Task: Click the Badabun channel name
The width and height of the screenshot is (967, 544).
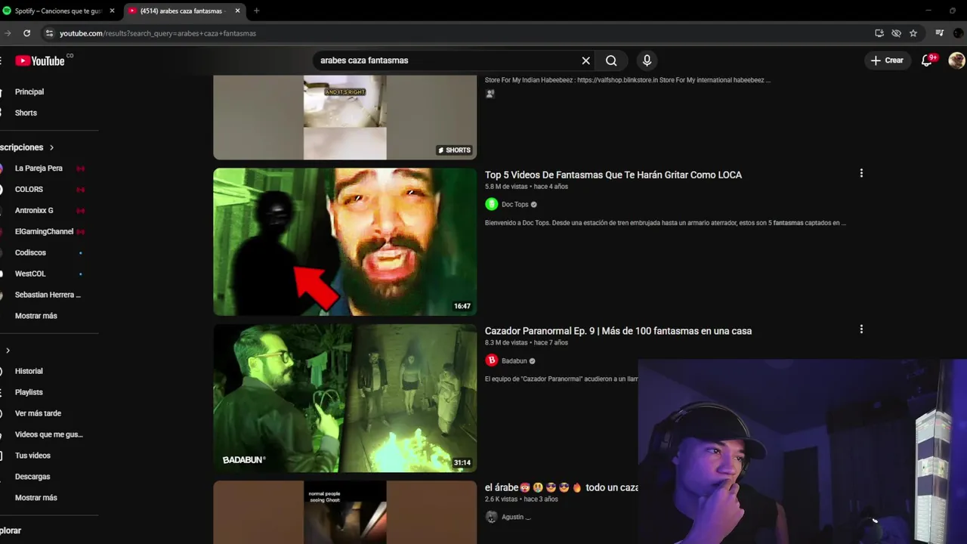Action: 514,361
